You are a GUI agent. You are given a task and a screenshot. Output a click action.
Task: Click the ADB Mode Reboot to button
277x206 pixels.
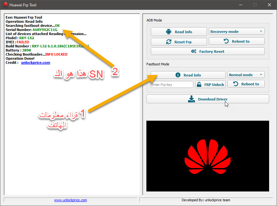(x=237, y=41)
